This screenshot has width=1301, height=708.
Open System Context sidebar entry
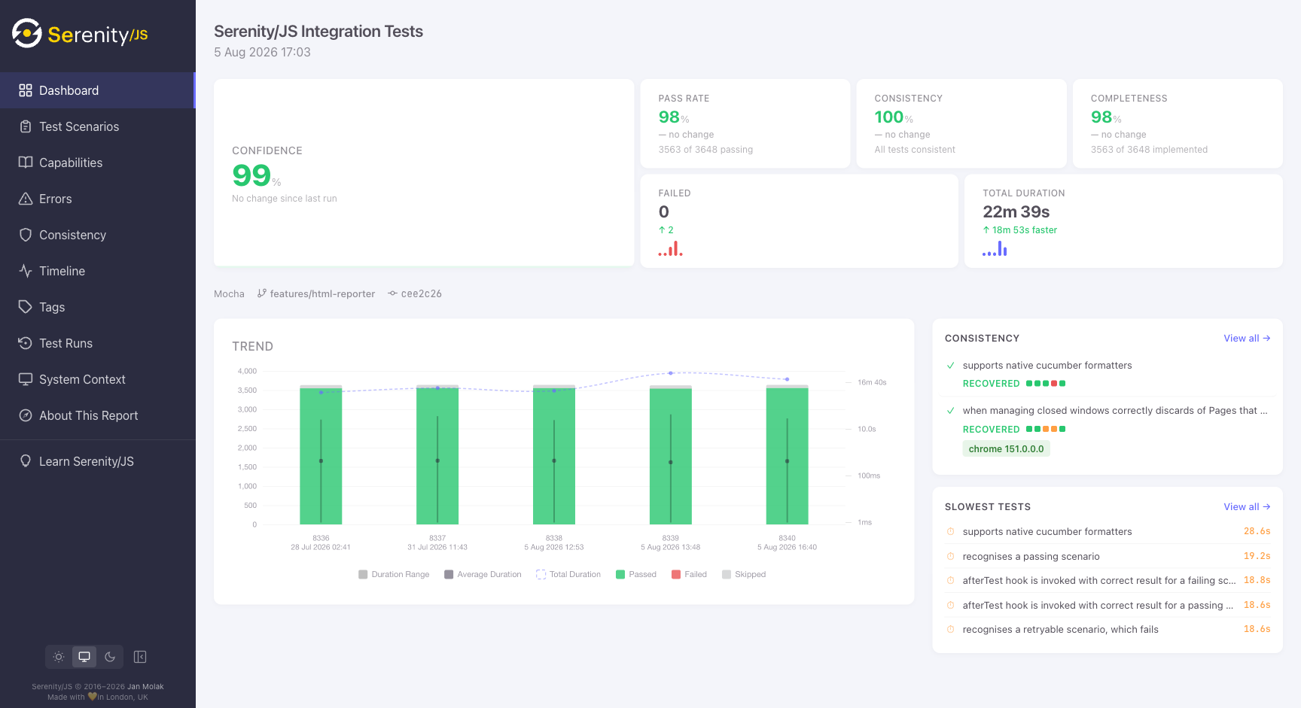(98, 379)
